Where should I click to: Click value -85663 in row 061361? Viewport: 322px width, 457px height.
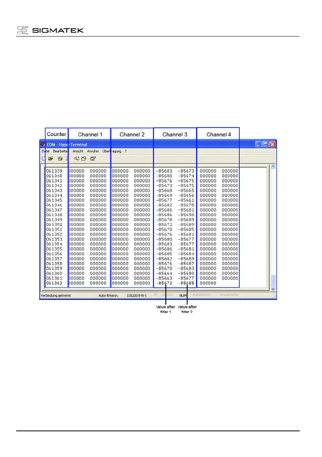point(164,278)
